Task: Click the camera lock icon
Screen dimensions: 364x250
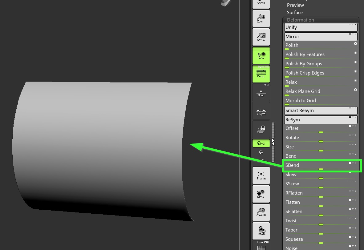Action: pos(261,129)
